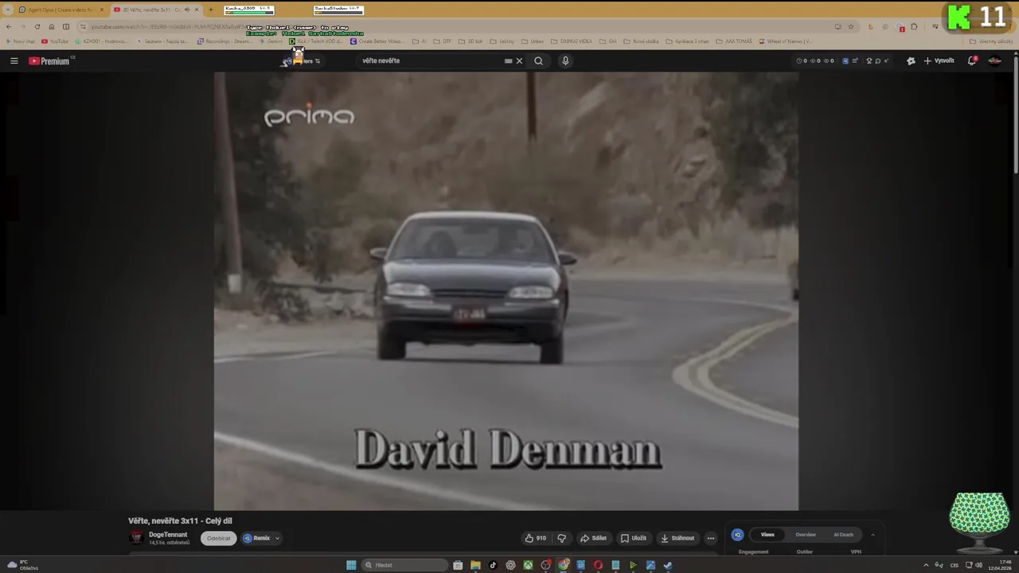The image size is (1019, 573).
Task: Go to YouTube Premium home logo
Action: tap(51, 60)
